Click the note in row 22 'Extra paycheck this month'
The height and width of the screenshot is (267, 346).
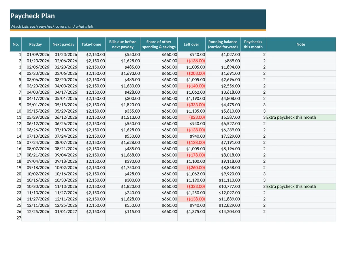(x=301, y=186)
